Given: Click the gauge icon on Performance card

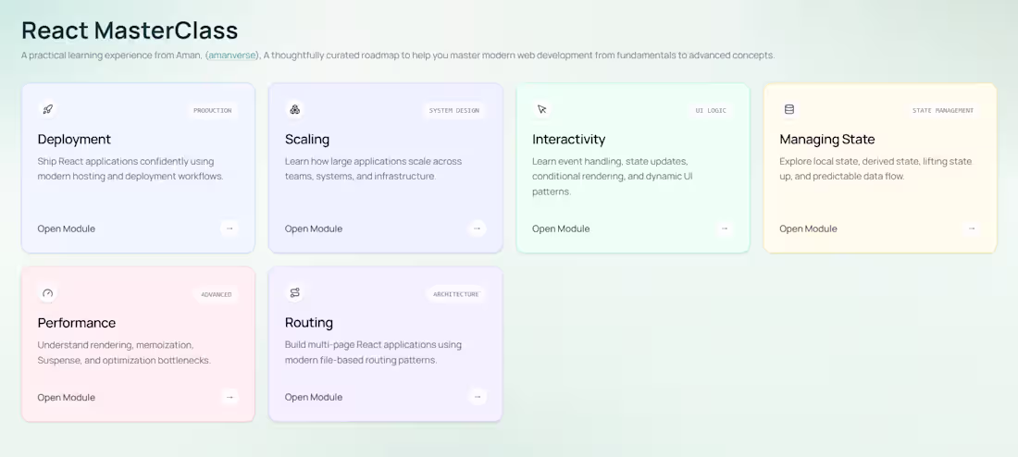Looking at the screenshot, I should [47, 293].
